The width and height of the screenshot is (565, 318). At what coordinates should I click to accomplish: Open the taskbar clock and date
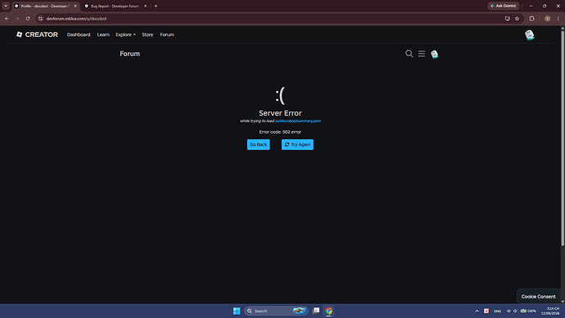coord(550,311)
